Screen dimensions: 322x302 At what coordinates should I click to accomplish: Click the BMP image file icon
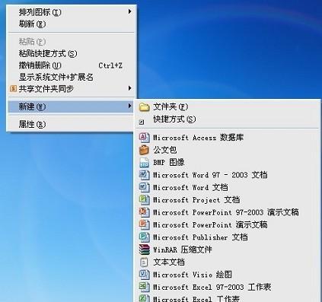click(x=144, y=162)
